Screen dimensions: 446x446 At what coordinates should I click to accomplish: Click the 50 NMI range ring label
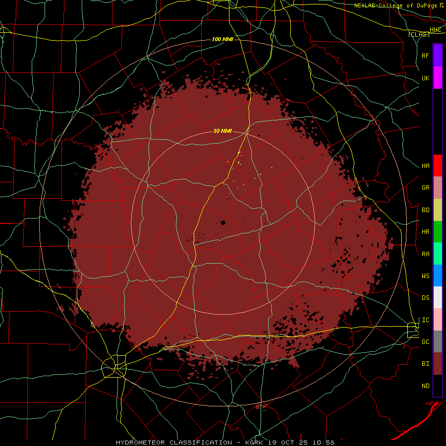tap(223, 131)
